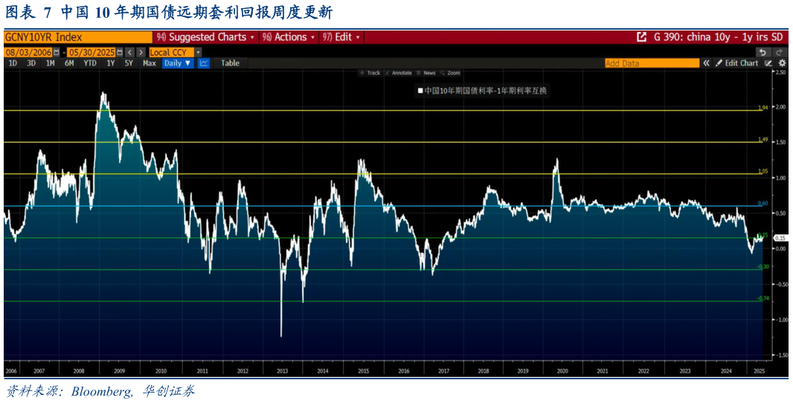Viewport: 793px width, 403px height.
Task: Select the 5Y time range button
Action: coord(129,63)
